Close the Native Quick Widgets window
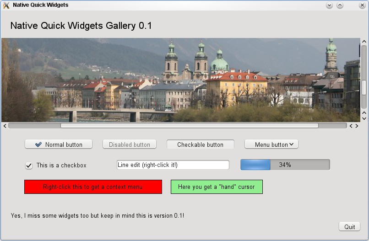Screen dimensions: 369x241 tap(362, 5)
